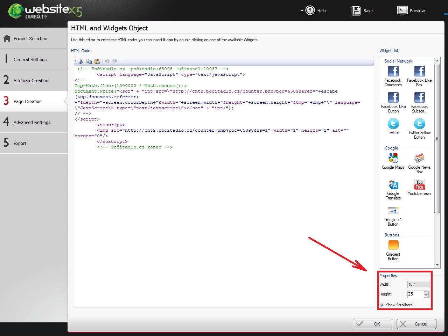Click the Paste clipboard icon in editor toolbar
The height and width of the screenshot is (336, 448).
point(97,61)
